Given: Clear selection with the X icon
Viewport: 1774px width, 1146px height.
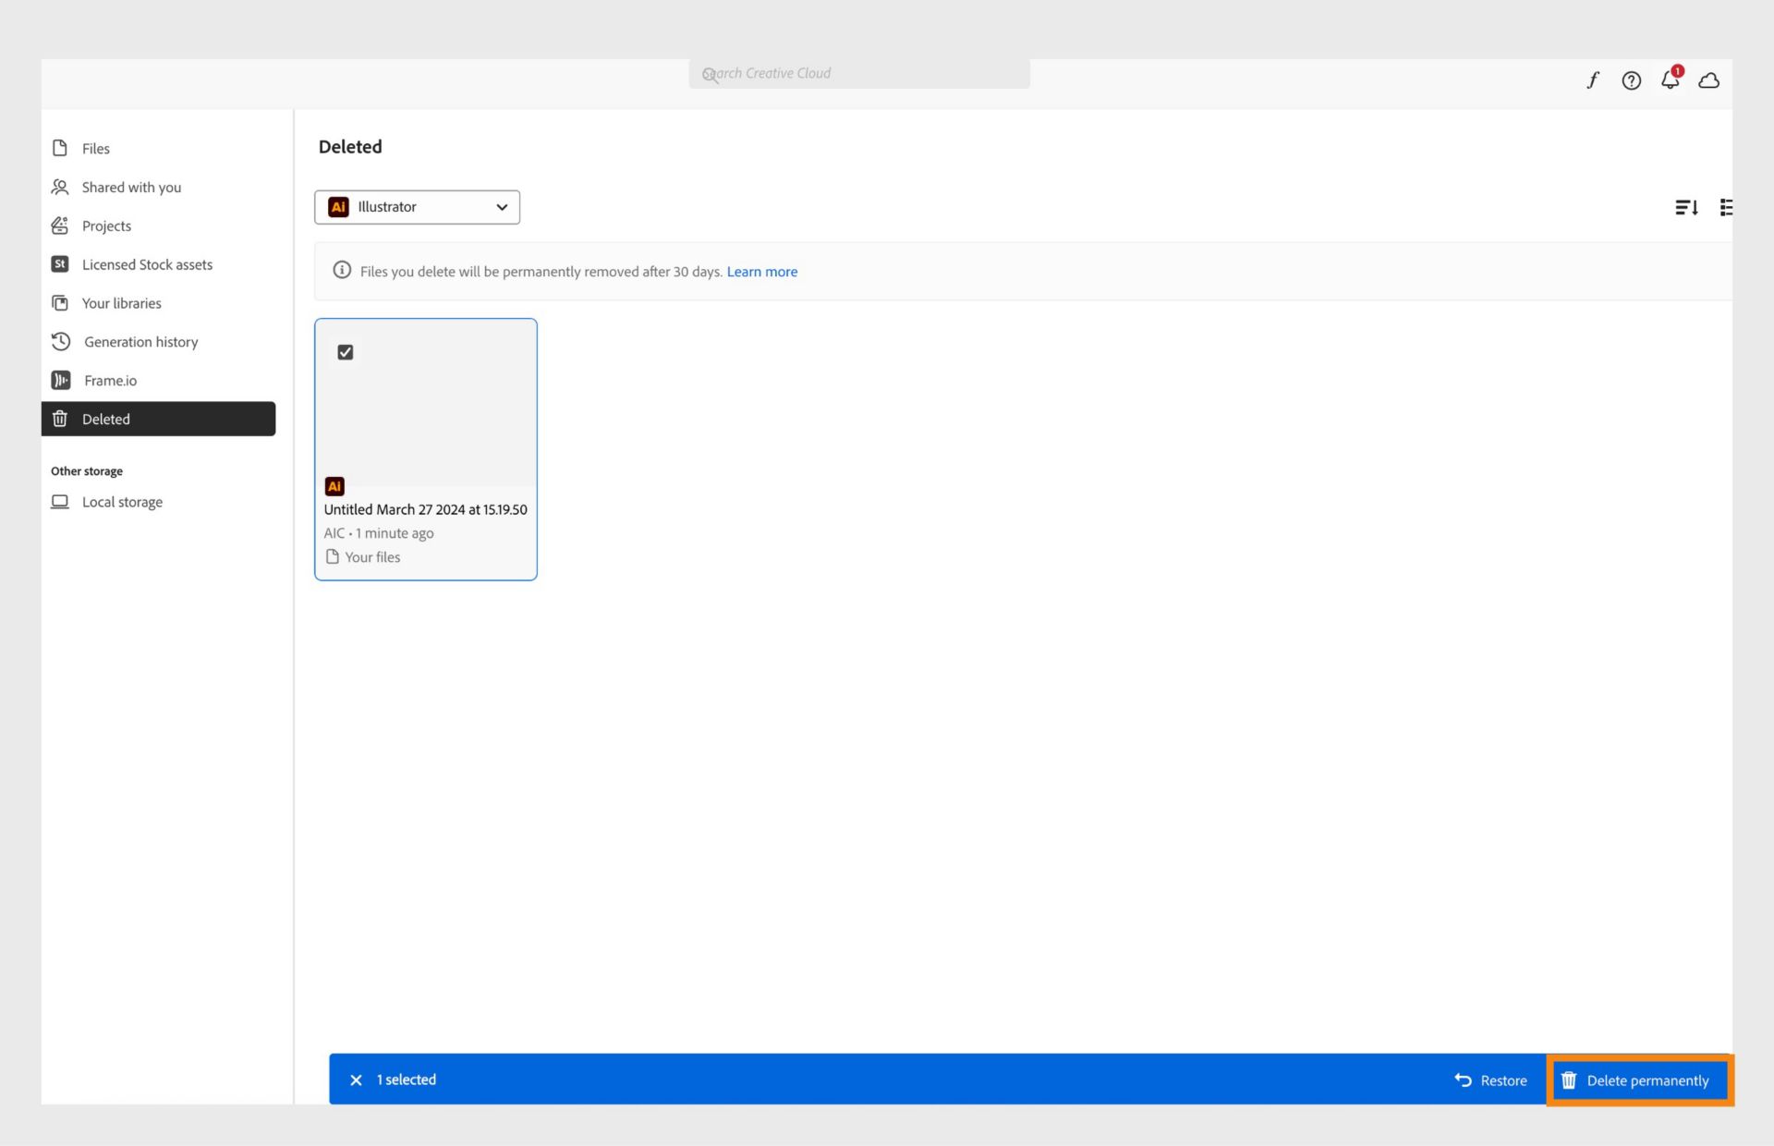Looking at the screenshot, I should click(x=356, y=1079).
